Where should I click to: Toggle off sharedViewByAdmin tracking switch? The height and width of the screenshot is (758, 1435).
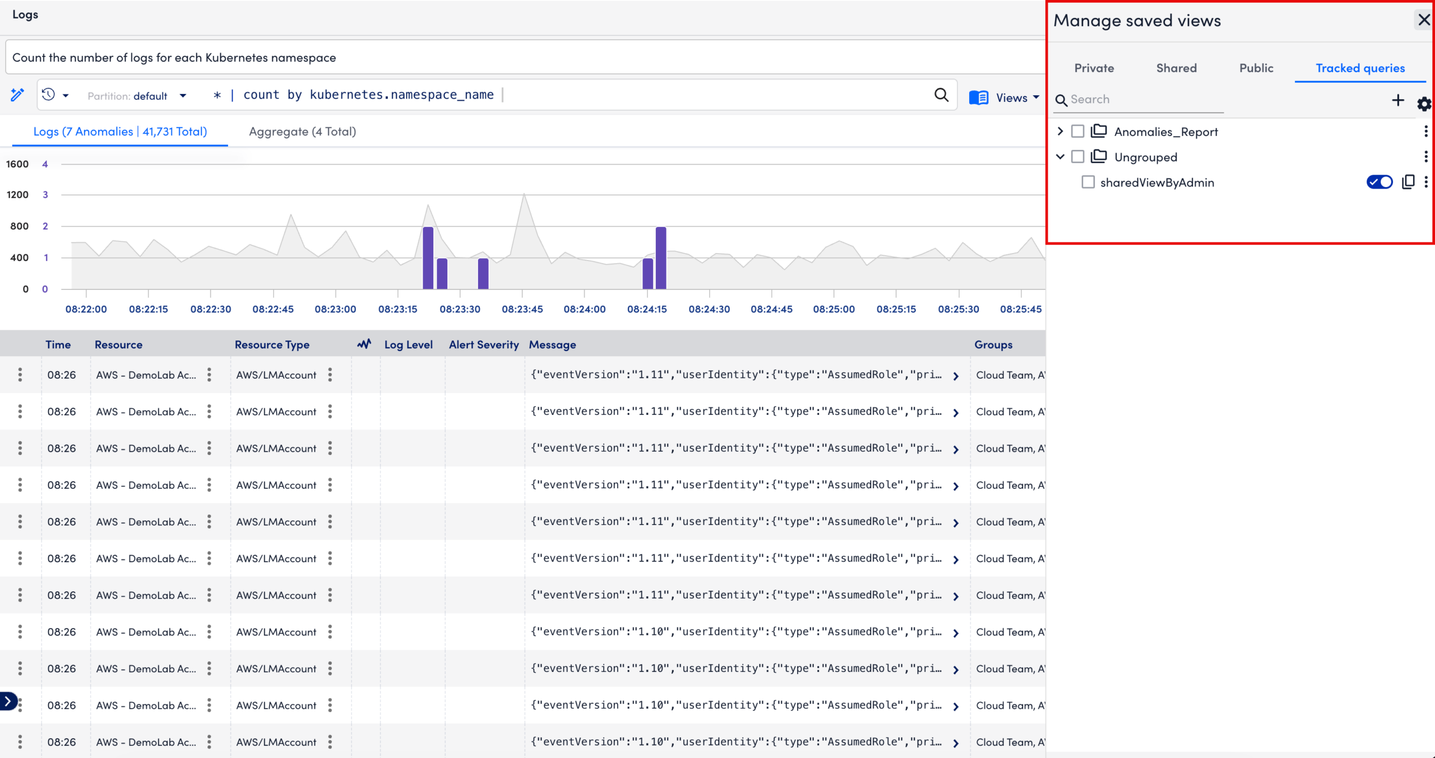coord(1380,182)
